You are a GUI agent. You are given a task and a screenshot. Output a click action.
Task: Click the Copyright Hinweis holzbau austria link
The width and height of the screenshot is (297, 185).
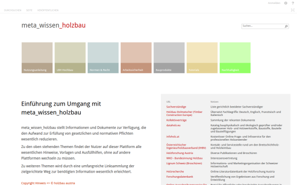click(48, 183)
